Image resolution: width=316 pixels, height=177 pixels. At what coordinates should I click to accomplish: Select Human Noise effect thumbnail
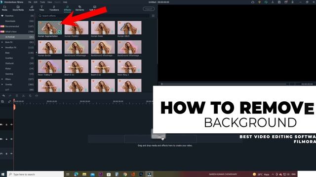coord(103,28)
